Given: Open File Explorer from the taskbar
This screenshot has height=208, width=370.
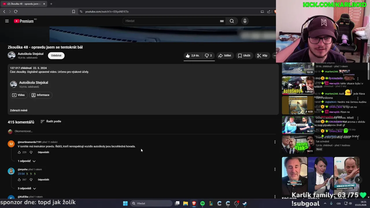Looking at the screenshot, I should point(186,203).
